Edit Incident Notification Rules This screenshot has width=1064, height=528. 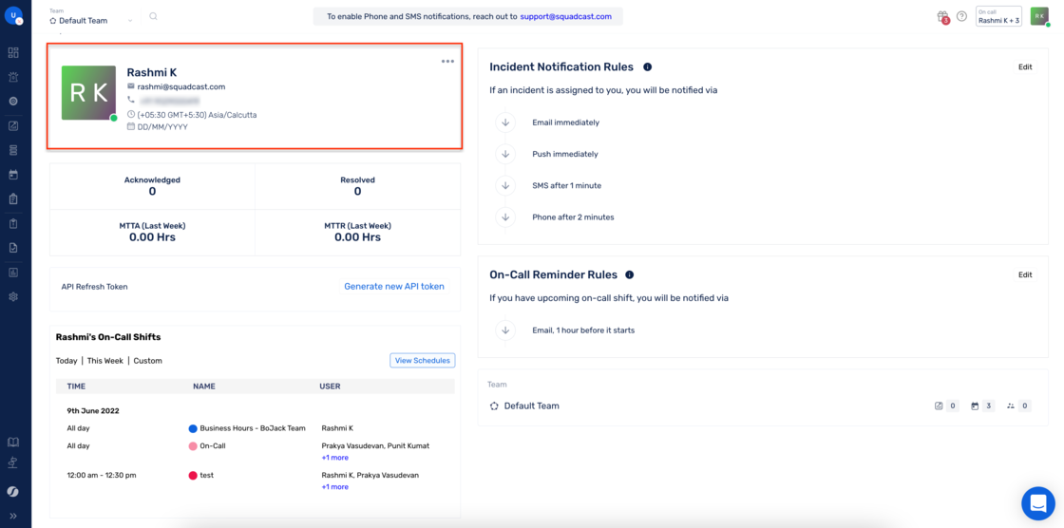point(1025,67)
